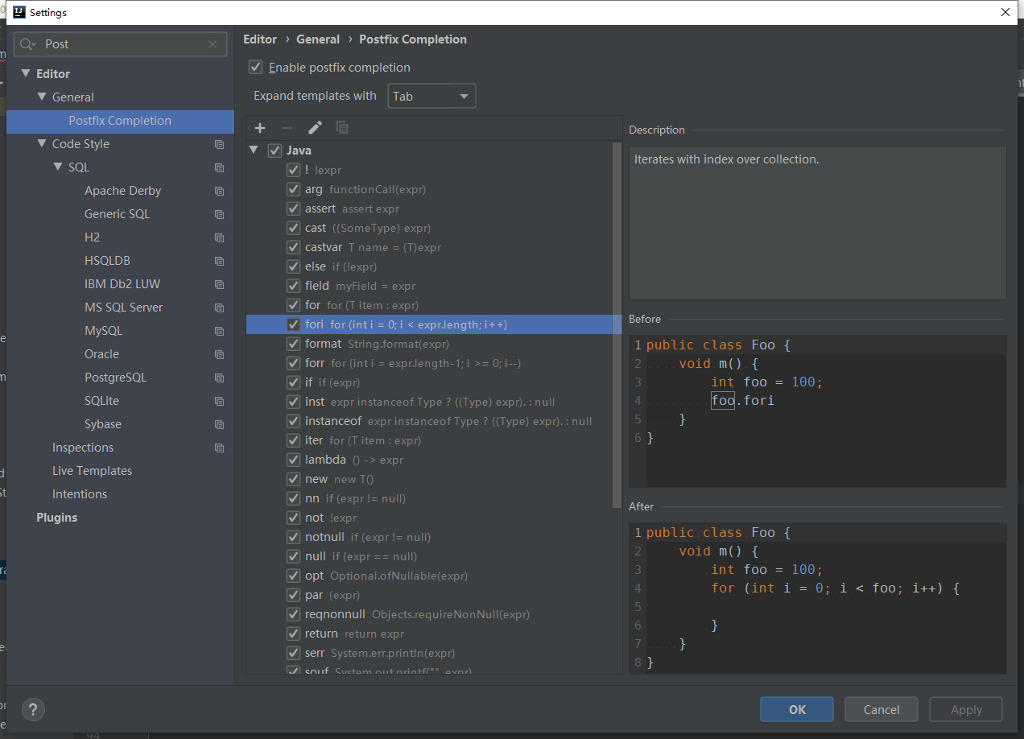Image resolution: width=1024 pixels, height=739 pixels.
Task: Select PostgreSQL code style page
Action: [116, 378]
